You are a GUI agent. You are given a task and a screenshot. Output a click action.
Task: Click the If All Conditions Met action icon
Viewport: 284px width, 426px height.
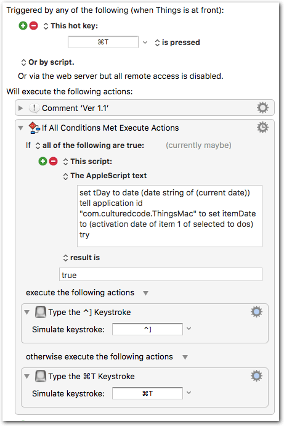(x=34, y=128)
